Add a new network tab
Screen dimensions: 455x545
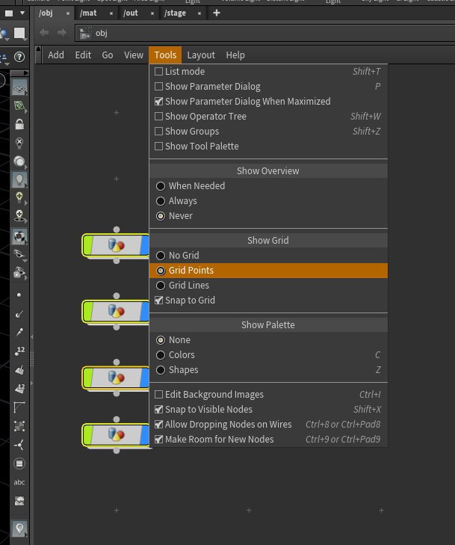click(x=217, y=13)
